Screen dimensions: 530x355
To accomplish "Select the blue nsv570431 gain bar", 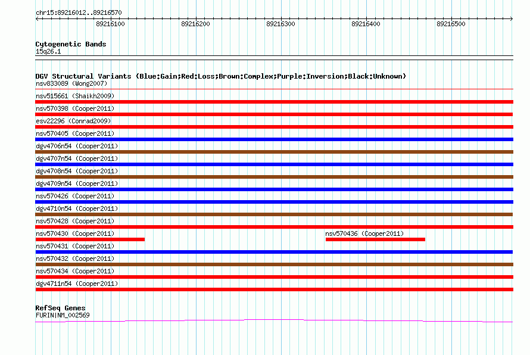I will pyautogui.click(x=274, y=252).
